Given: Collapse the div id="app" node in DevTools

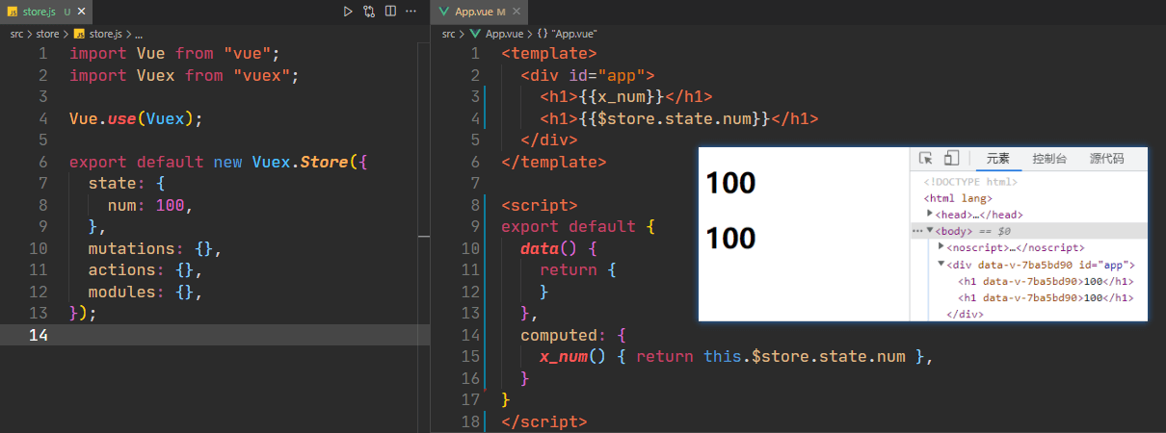Looking at the screenshot, I should tap(941, 264).
